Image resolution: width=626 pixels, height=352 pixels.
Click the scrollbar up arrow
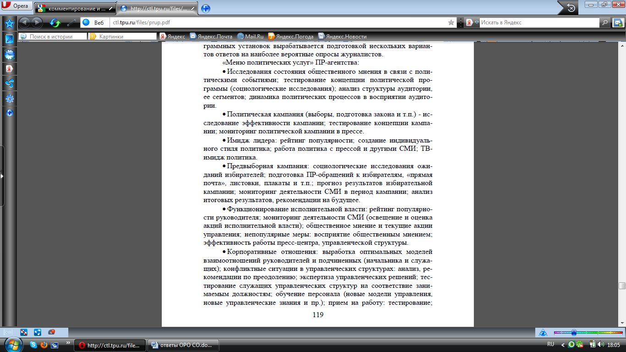[x=622, y=45]
